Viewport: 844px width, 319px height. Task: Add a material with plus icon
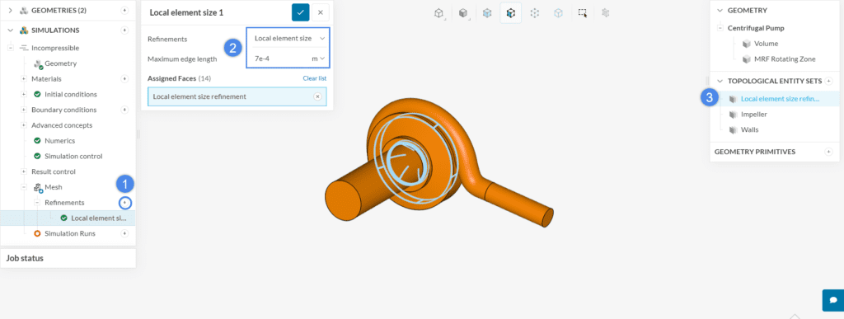pyautogui.click(x=124, y=78)
